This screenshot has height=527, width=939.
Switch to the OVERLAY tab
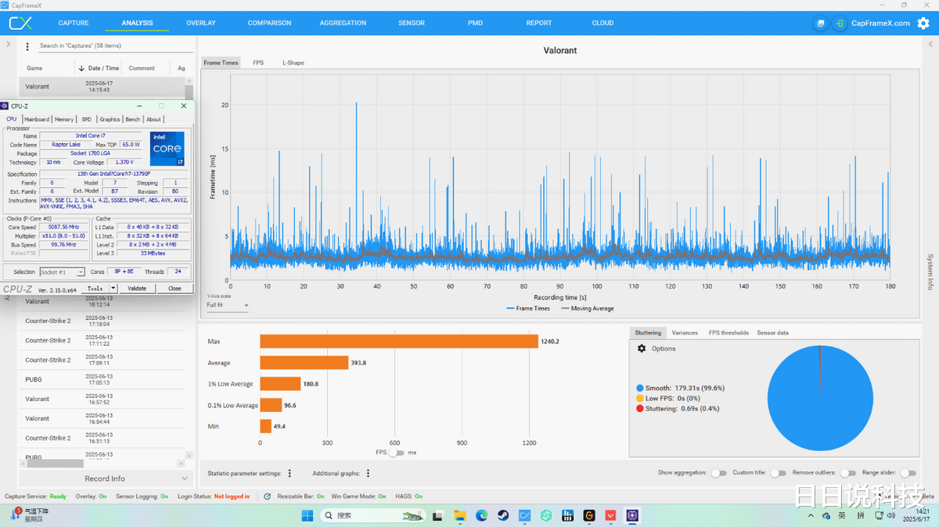click(x=201, y=23)
